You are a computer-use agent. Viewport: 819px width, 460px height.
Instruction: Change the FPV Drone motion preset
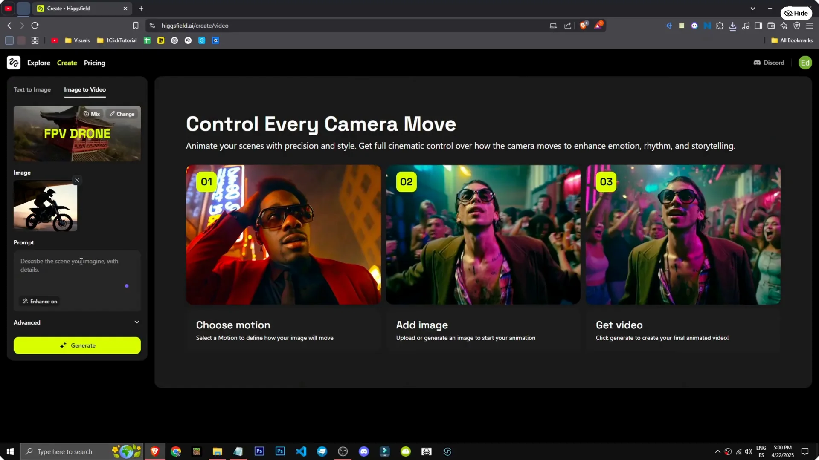(122, 114)
